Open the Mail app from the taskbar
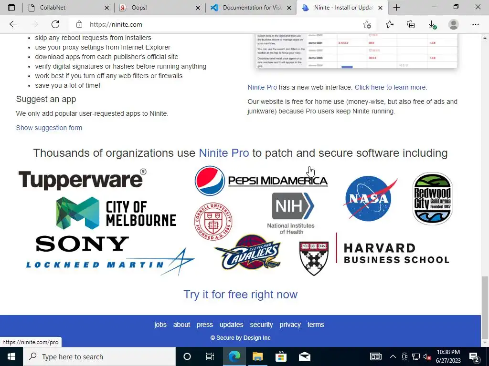The width and height of the screenshot is (489, 366). point(304,356)
